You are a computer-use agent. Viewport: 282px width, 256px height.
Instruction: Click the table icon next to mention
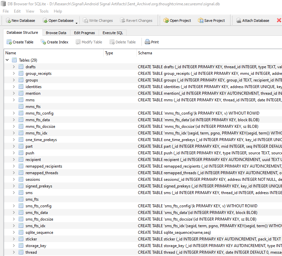point(21,93)
